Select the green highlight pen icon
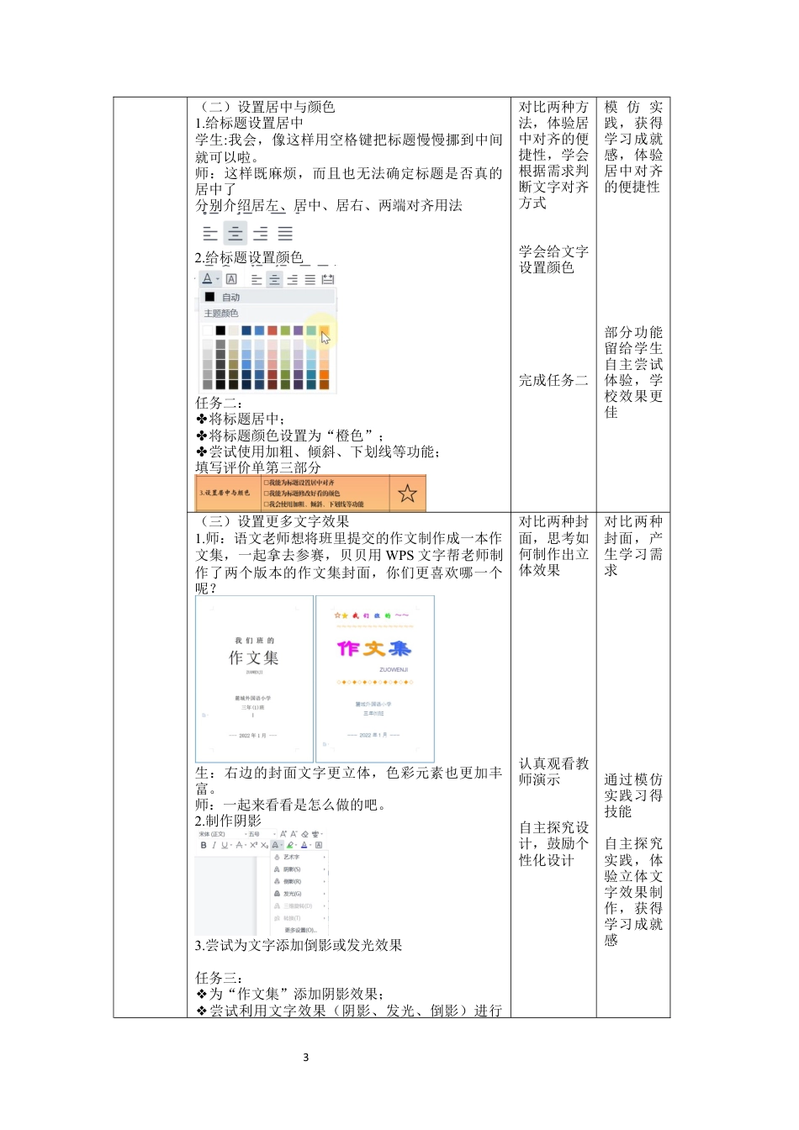Viewport: 799px width, 1130px height. coord(289,845)
